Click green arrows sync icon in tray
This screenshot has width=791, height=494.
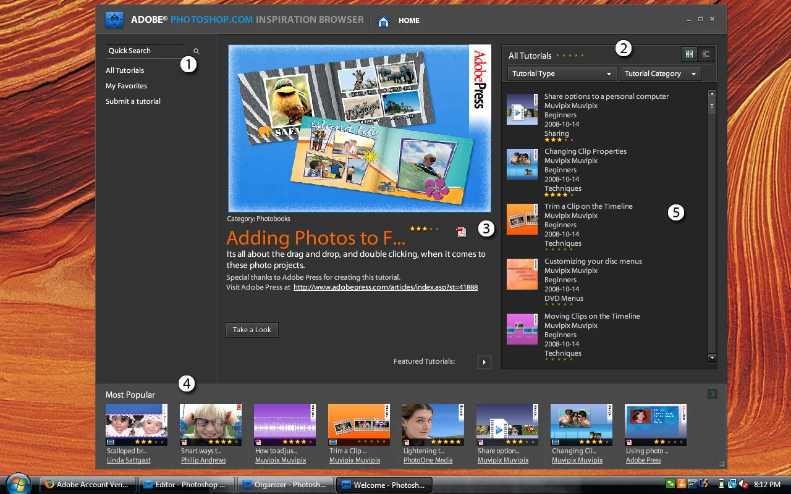pos(670,484)
